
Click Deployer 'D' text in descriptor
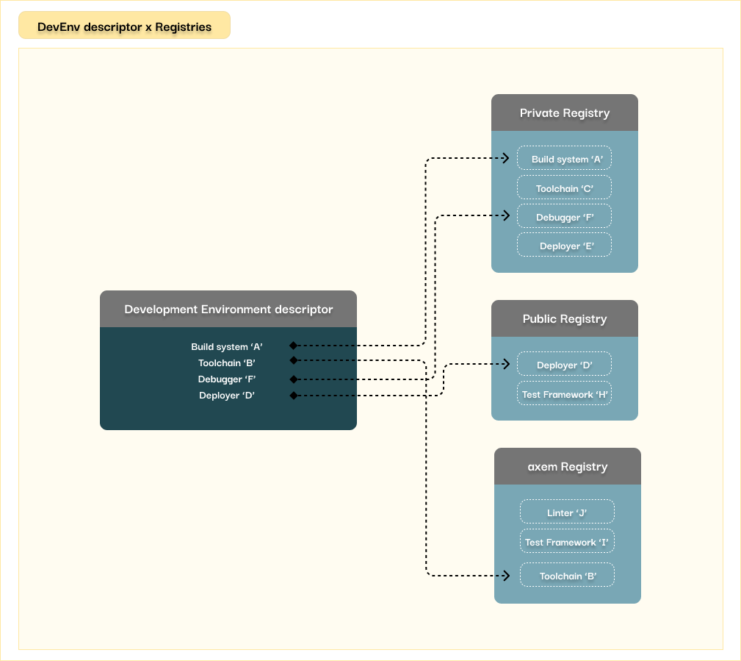tap(227, 395)
